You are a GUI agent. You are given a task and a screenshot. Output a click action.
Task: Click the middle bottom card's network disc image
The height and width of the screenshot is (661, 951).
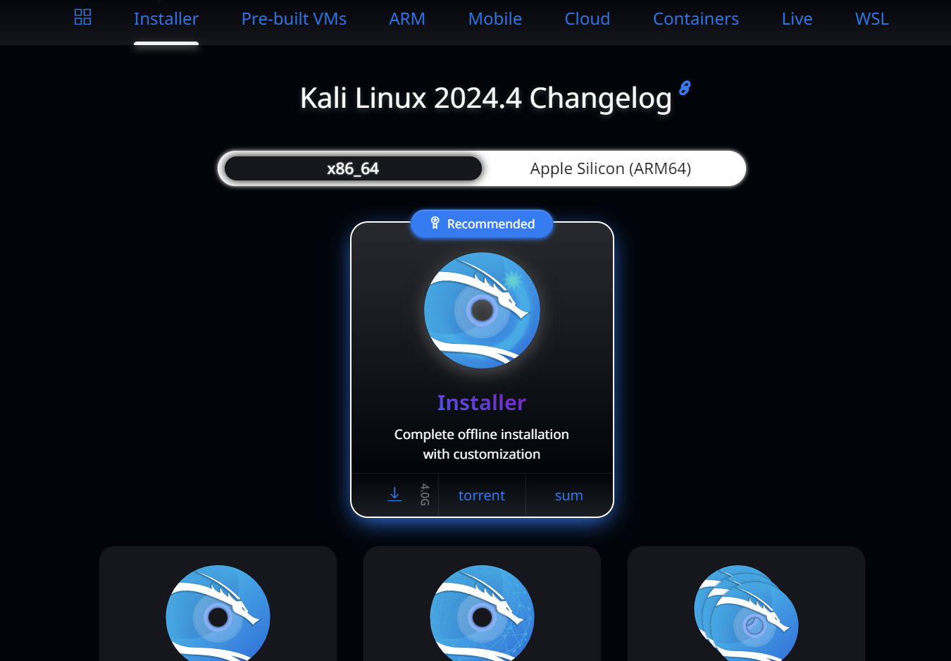(482, 613)
